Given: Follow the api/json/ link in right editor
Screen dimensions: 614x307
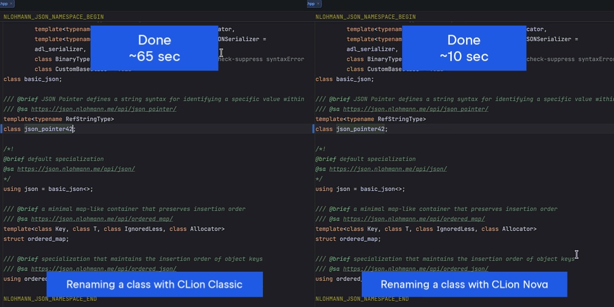Looking at the screenshot, I should click(388, 169).
